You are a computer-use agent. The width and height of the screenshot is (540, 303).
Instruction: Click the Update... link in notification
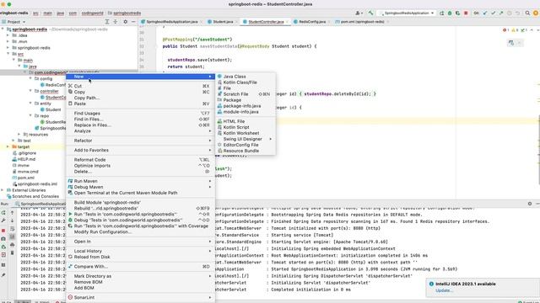coord(444,290)
